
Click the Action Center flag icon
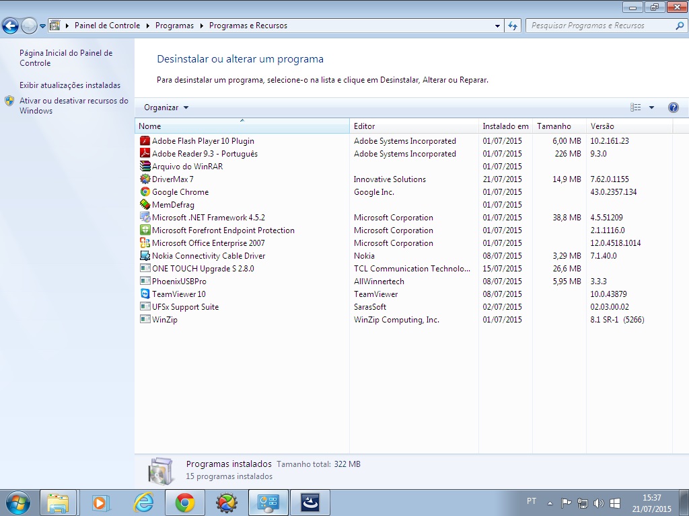566,503
